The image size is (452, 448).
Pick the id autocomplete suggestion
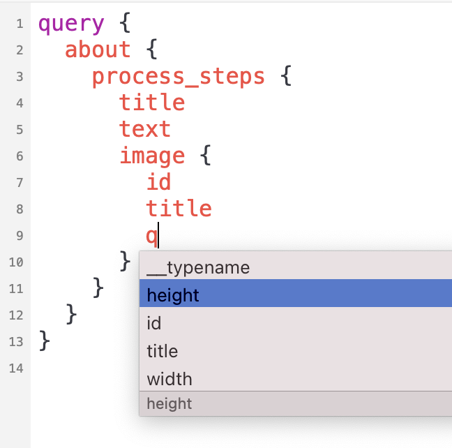pos(296,321)
